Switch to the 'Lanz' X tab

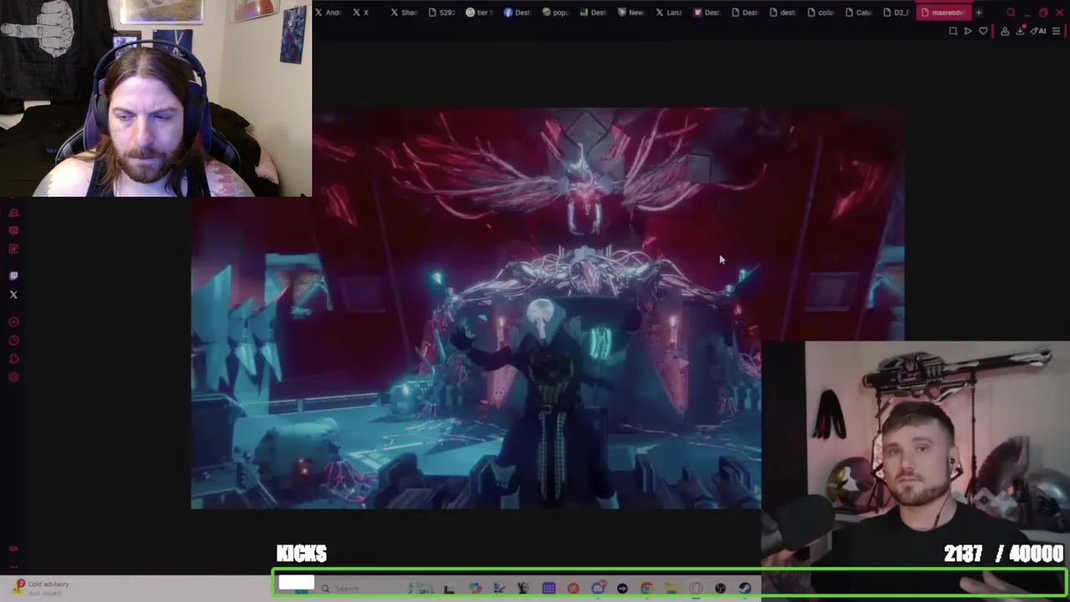(x=669, y=13)
